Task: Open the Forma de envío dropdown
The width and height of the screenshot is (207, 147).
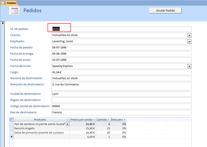Action: [189, 66]
